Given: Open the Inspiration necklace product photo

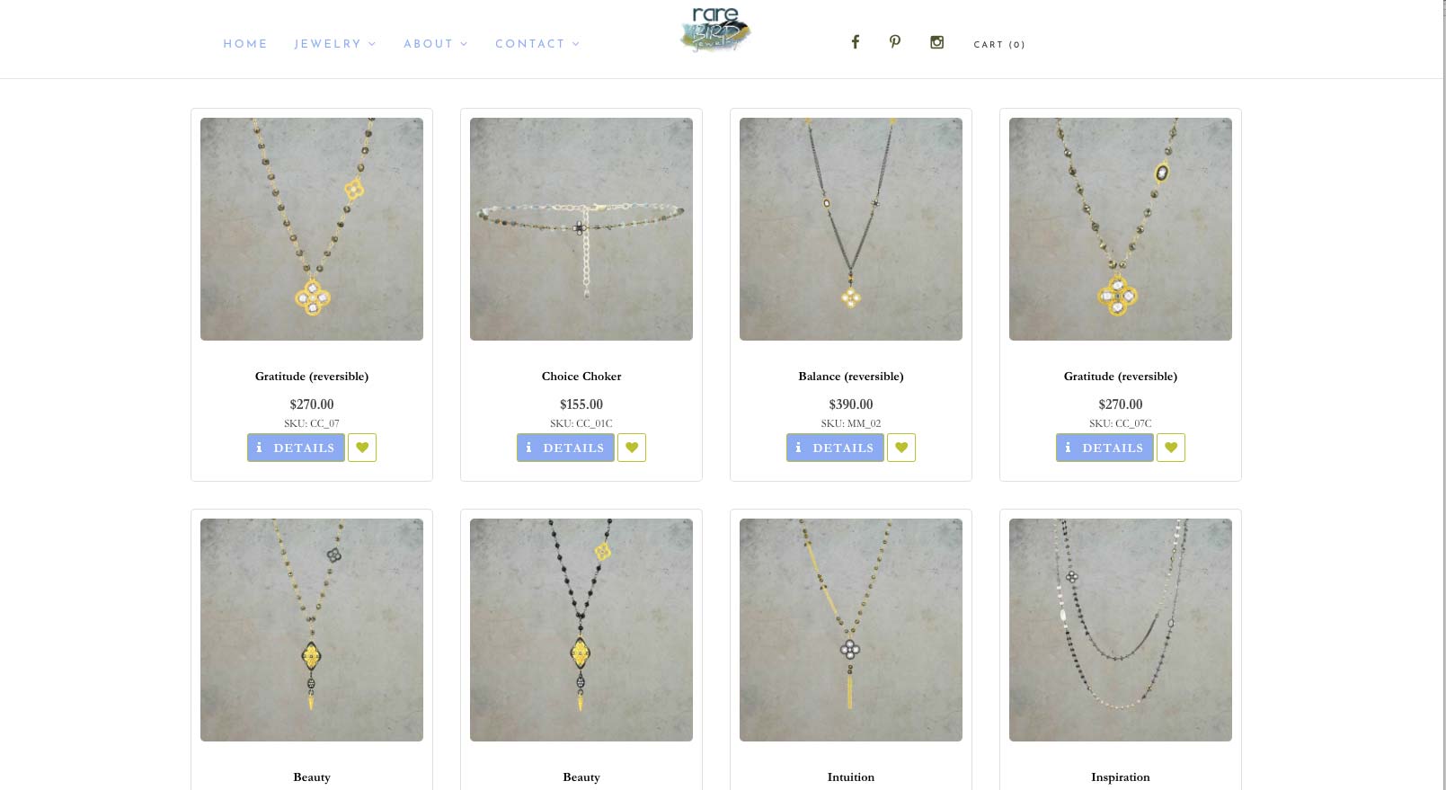Looking at the screenshot, I should [x=1121, y=630].
